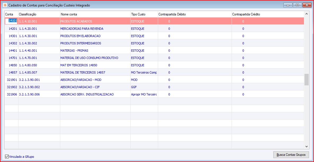
Task: Select the PRODUTOS EM ELABORACAO row
Action: point(154,36)
